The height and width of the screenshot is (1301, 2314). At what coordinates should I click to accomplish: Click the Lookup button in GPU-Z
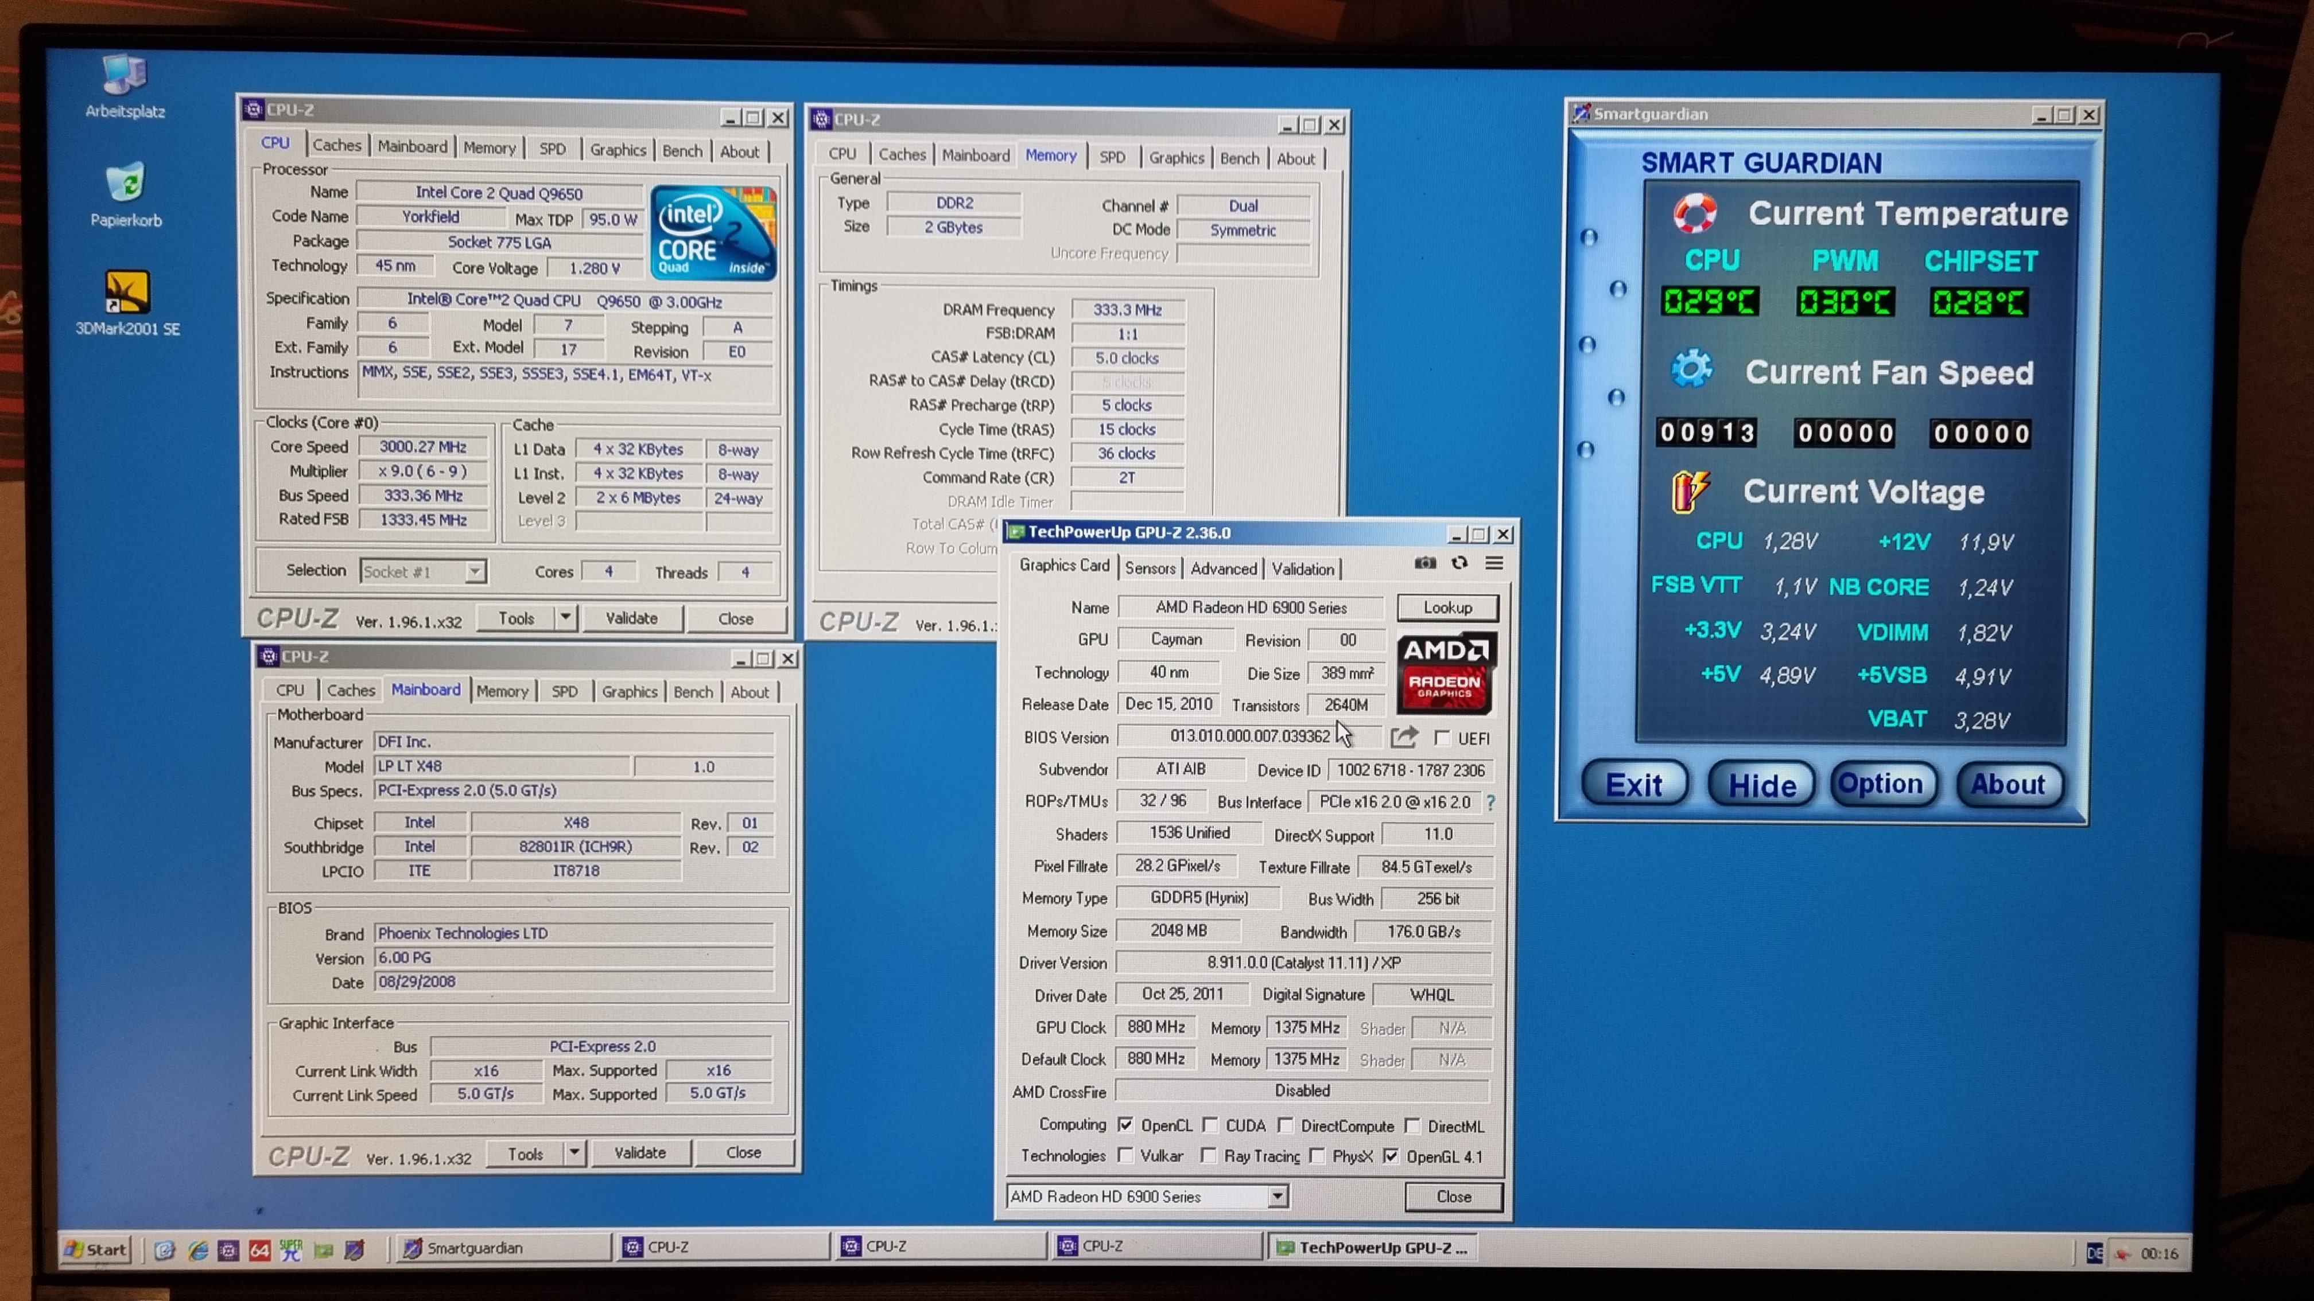(1447, 608)
